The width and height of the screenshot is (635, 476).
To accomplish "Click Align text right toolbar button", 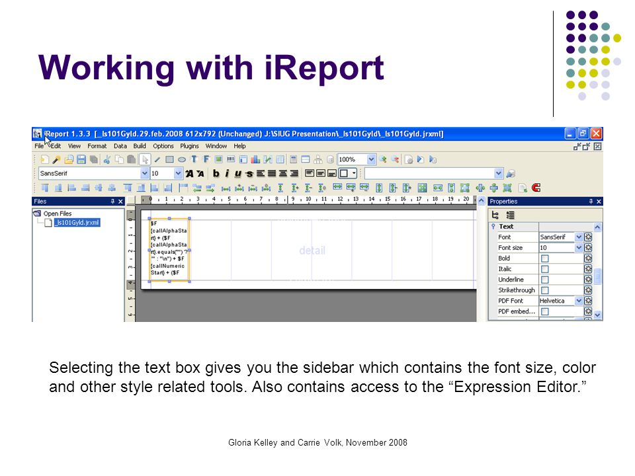I will 294,174.
